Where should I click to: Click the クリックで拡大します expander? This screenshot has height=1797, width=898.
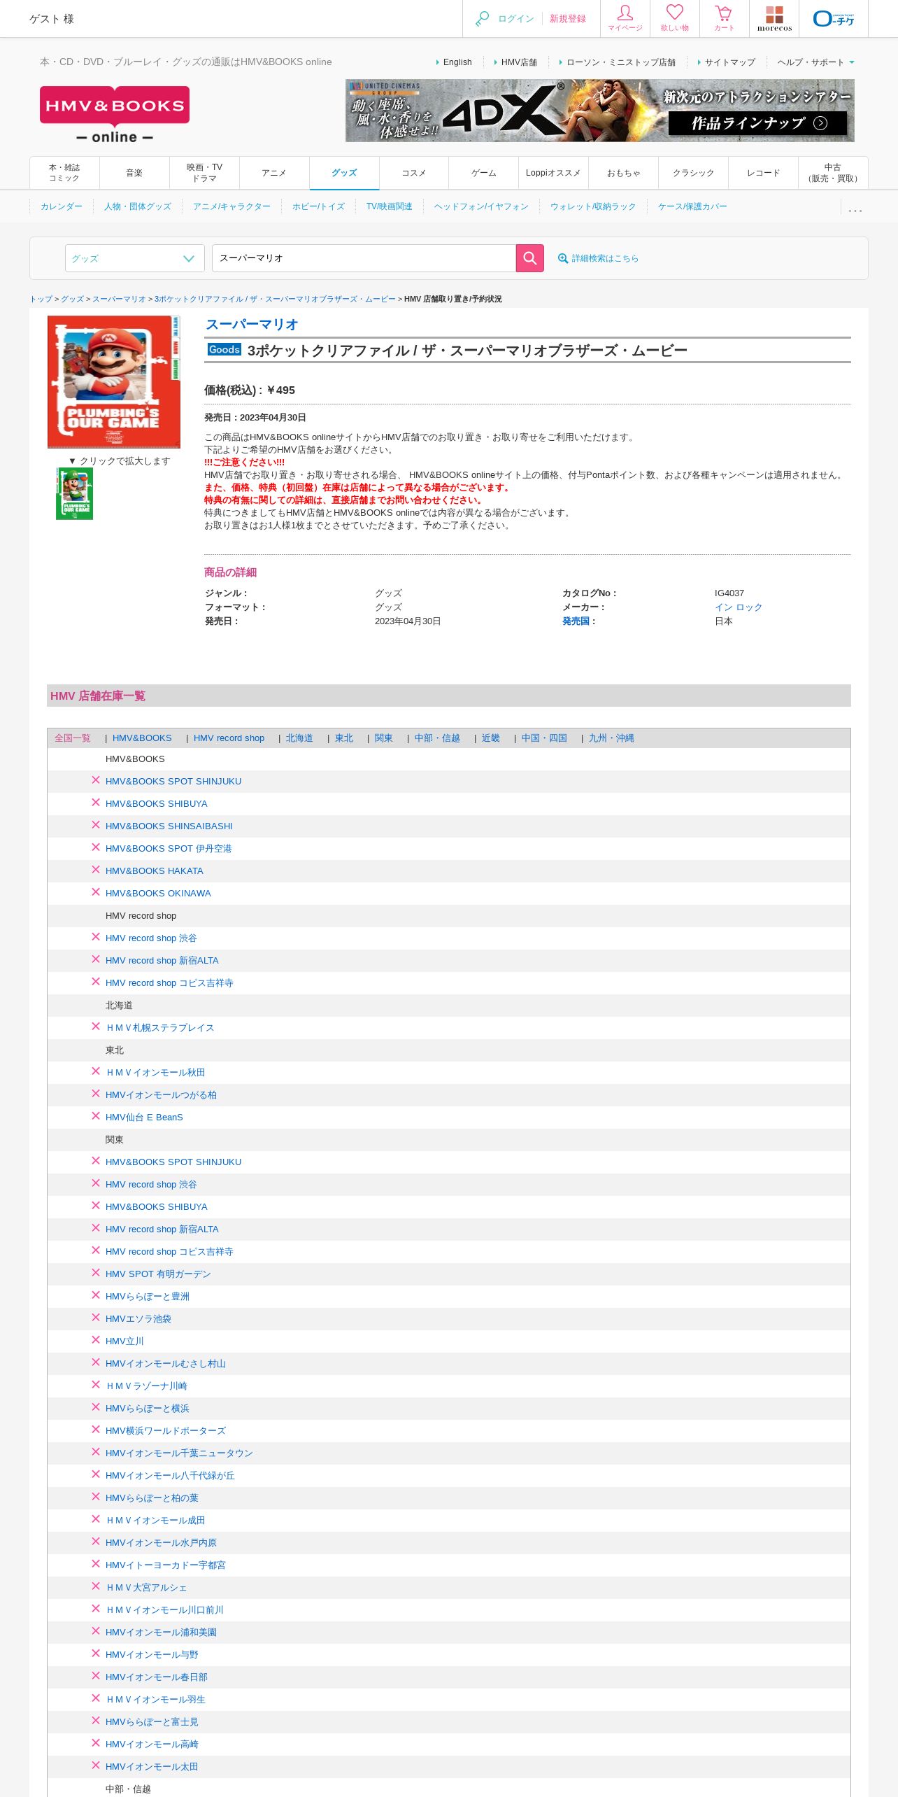pyautogui.click(x=119, y=460)
